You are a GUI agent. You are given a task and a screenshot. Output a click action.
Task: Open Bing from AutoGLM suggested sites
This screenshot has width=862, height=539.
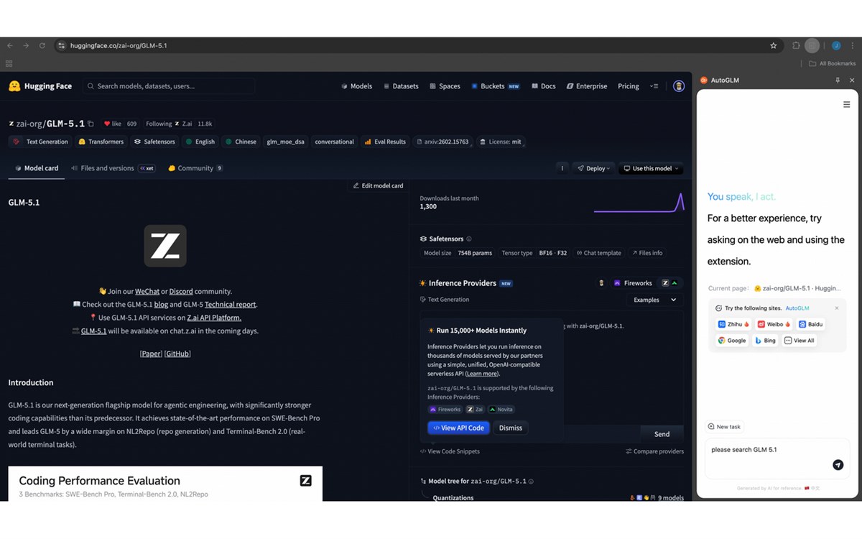coord(765,340)
